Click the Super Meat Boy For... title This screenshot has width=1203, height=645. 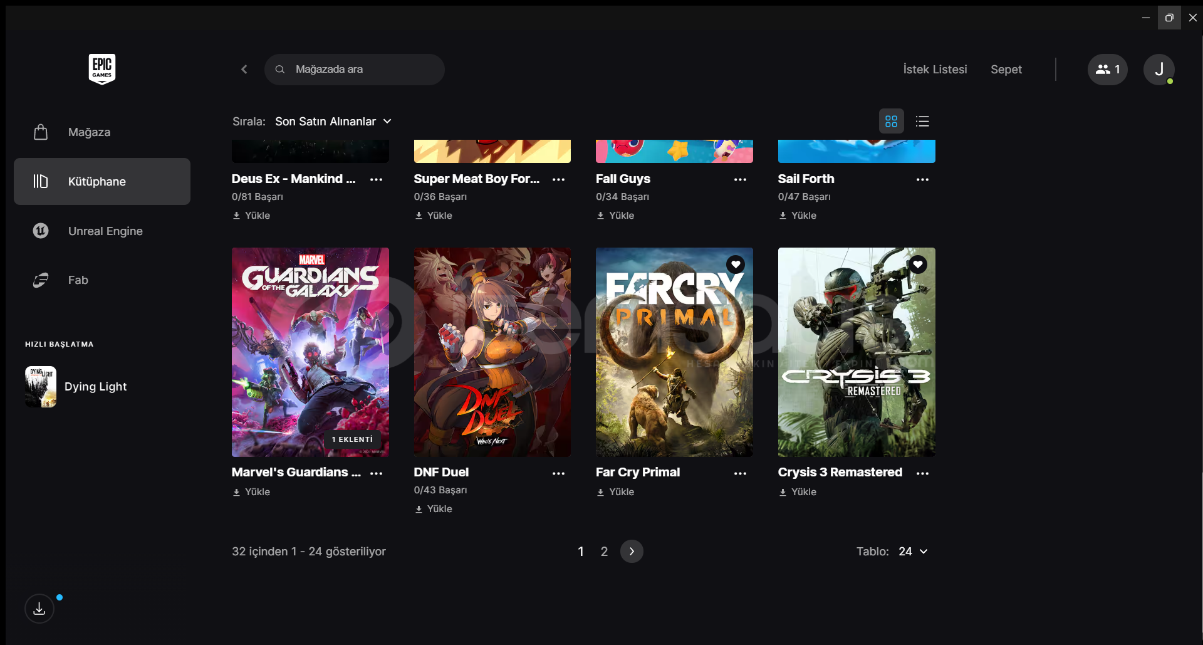(x=476, y=179)
